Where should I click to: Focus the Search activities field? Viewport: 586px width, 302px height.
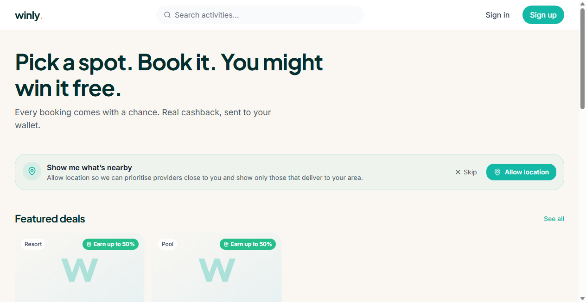(x=260, y=15)
